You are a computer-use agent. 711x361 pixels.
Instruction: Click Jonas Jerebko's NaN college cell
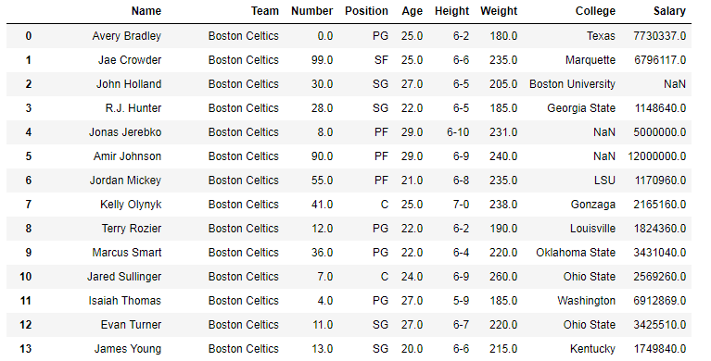point(604,131)
